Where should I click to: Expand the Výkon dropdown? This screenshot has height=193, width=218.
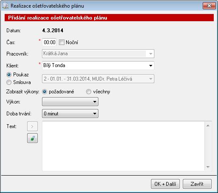[70, 102]
